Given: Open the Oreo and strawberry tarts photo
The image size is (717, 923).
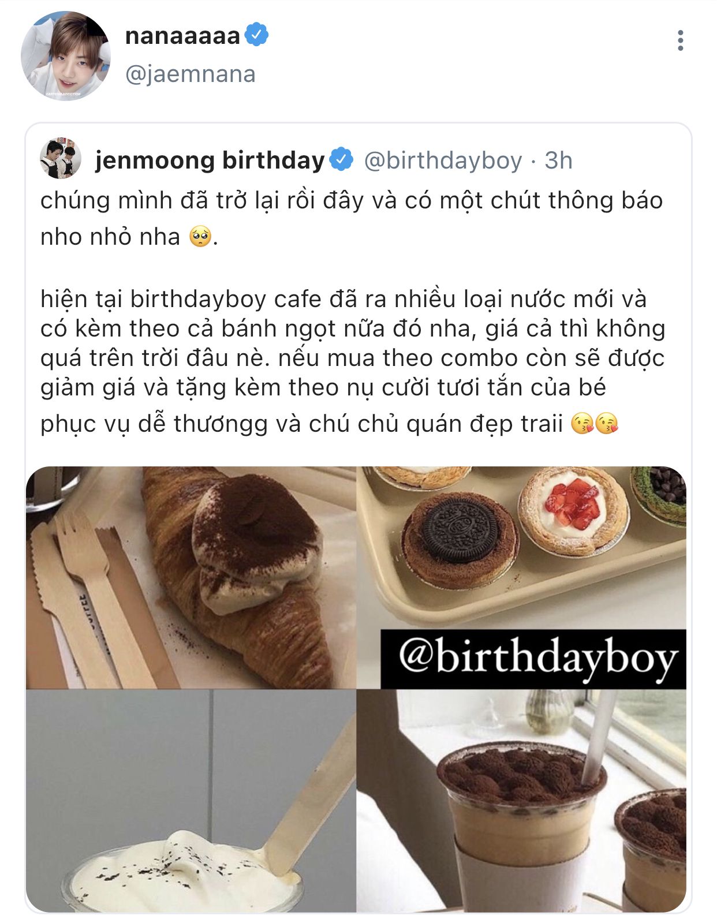Looking at the screenshot, I should [521, 547].
